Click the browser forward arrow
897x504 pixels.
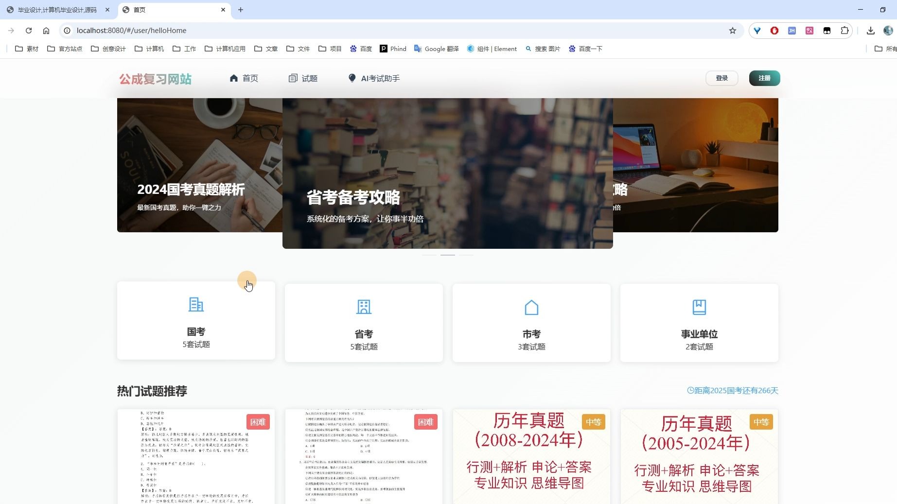[x=11, y=31]
